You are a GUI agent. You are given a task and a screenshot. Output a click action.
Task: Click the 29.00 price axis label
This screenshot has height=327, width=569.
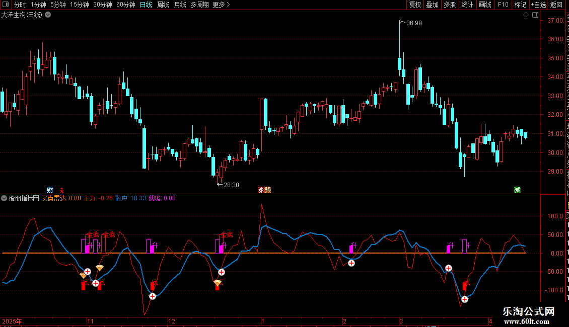(555, 172)
